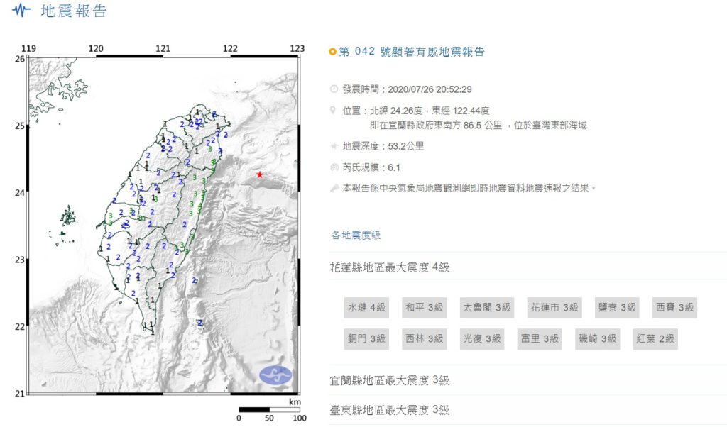727x427 pixels.
Task: Click the depth icon beside 地震深度
Action: point(334,146)
